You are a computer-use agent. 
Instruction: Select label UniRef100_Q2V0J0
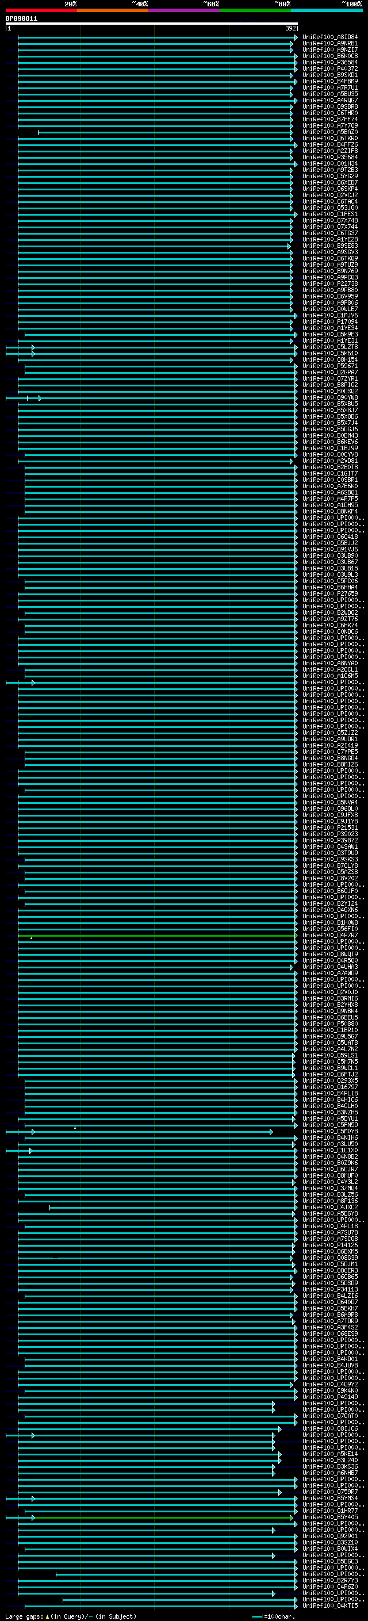(330, 992)
